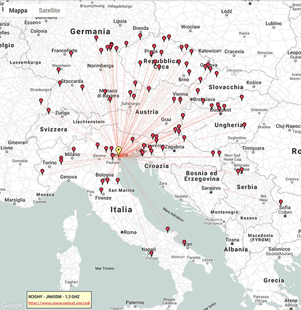Select the red marker near Firenze
Image resolution: width=301 pixels, height=310 pixels.
pyautogui.click(x=101, y=190)
